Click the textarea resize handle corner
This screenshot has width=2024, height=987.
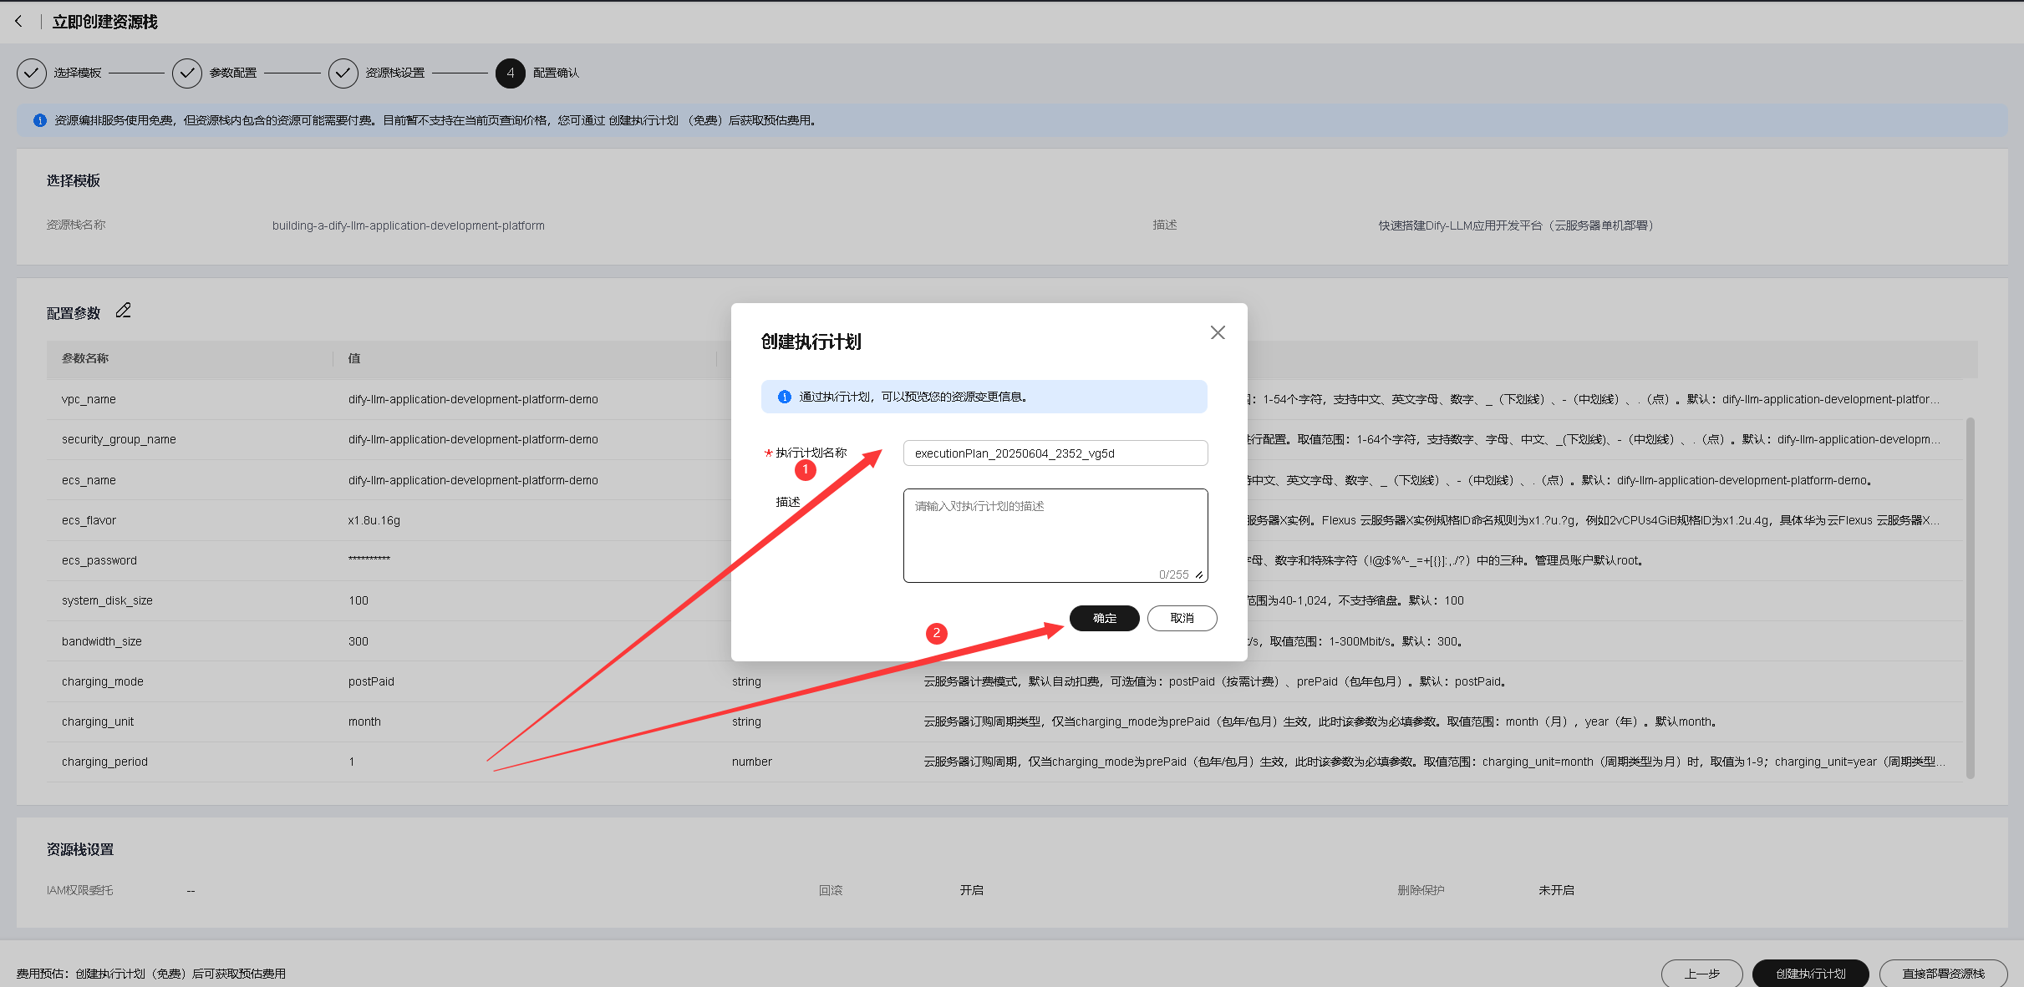pos(1199,574)
